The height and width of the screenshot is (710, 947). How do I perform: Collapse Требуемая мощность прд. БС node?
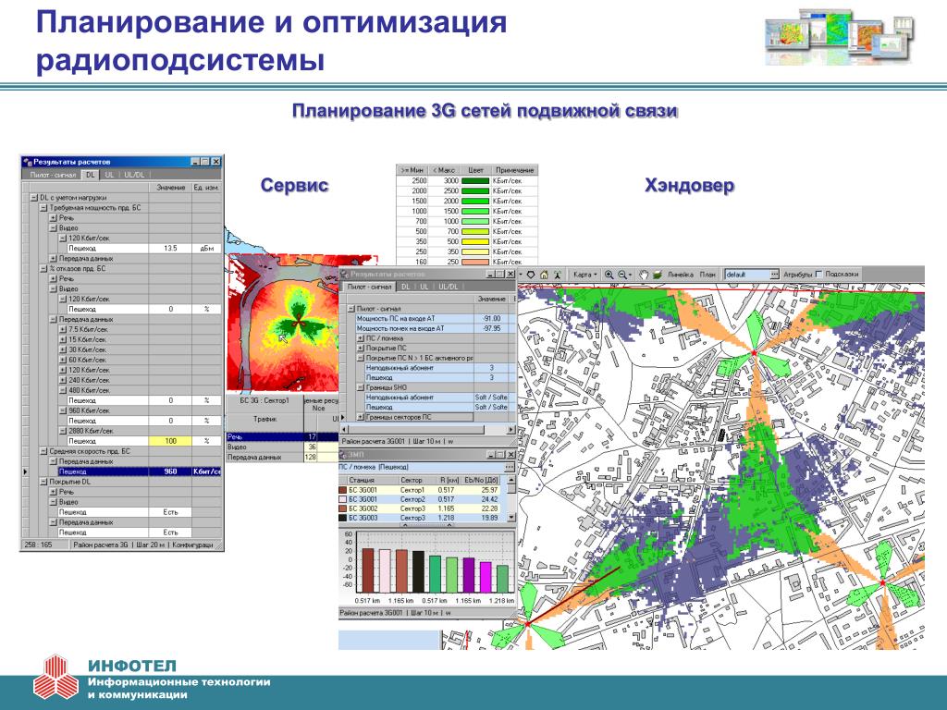(43, 208)
